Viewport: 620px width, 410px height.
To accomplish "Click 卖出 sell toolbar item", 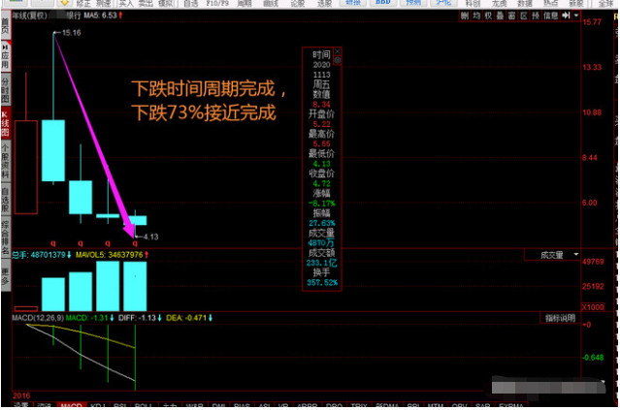I will coord(146,4).
